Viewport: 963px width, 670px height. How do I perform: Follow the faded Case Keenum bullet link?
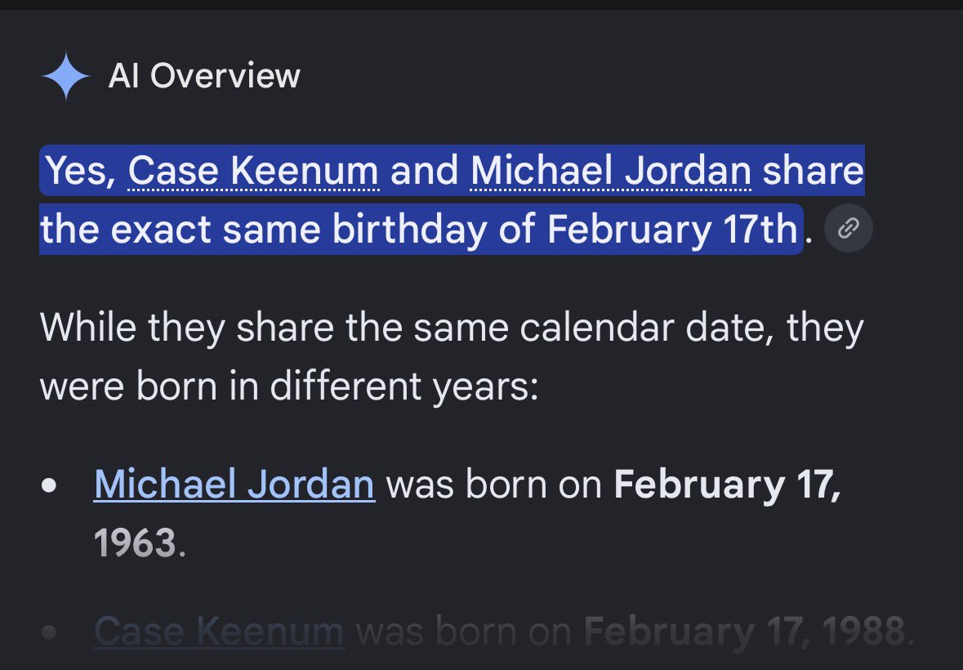(219, 631)
